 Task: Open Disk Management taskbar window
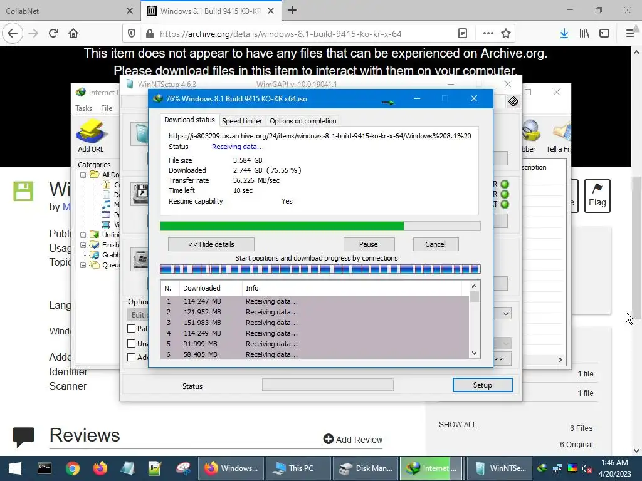[x=366, y=468]
